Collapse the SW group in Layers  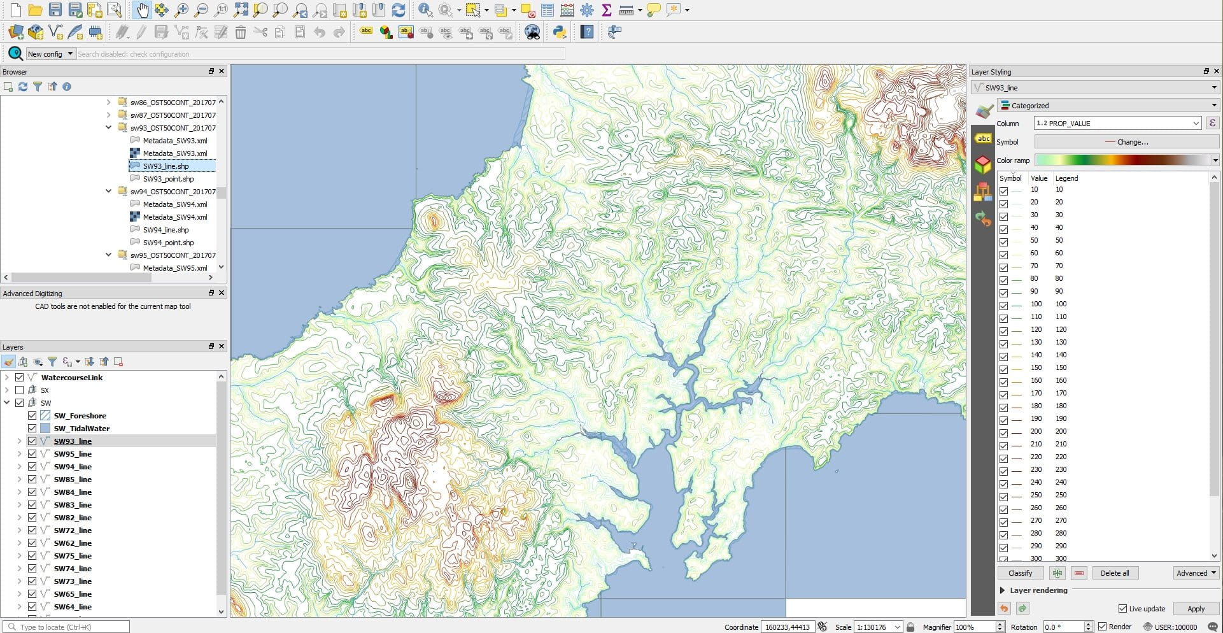coord(7,402)
